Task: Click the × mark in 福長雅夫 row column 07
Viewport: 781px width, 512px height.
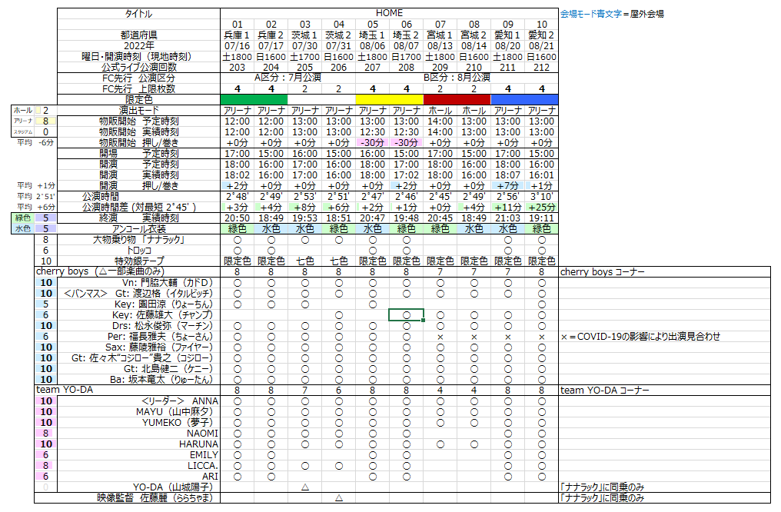Action: click(440, 337)
